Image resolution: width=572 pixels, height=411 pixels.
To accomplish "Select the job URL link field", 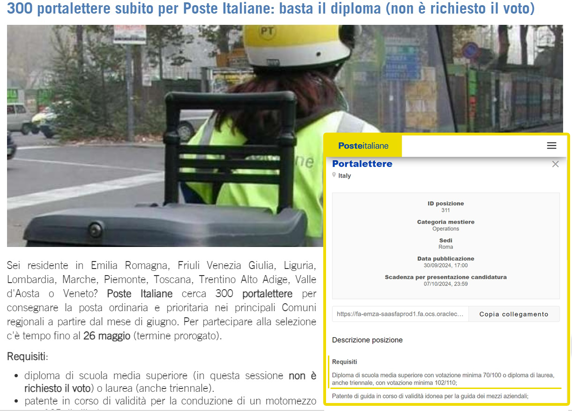I will pos(400,314).
